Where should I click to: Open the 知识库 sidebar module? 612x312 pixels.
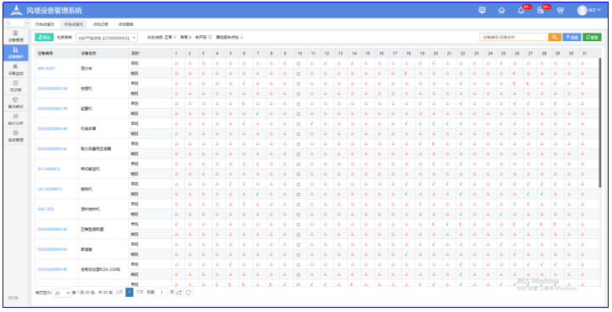pos(16,86)
